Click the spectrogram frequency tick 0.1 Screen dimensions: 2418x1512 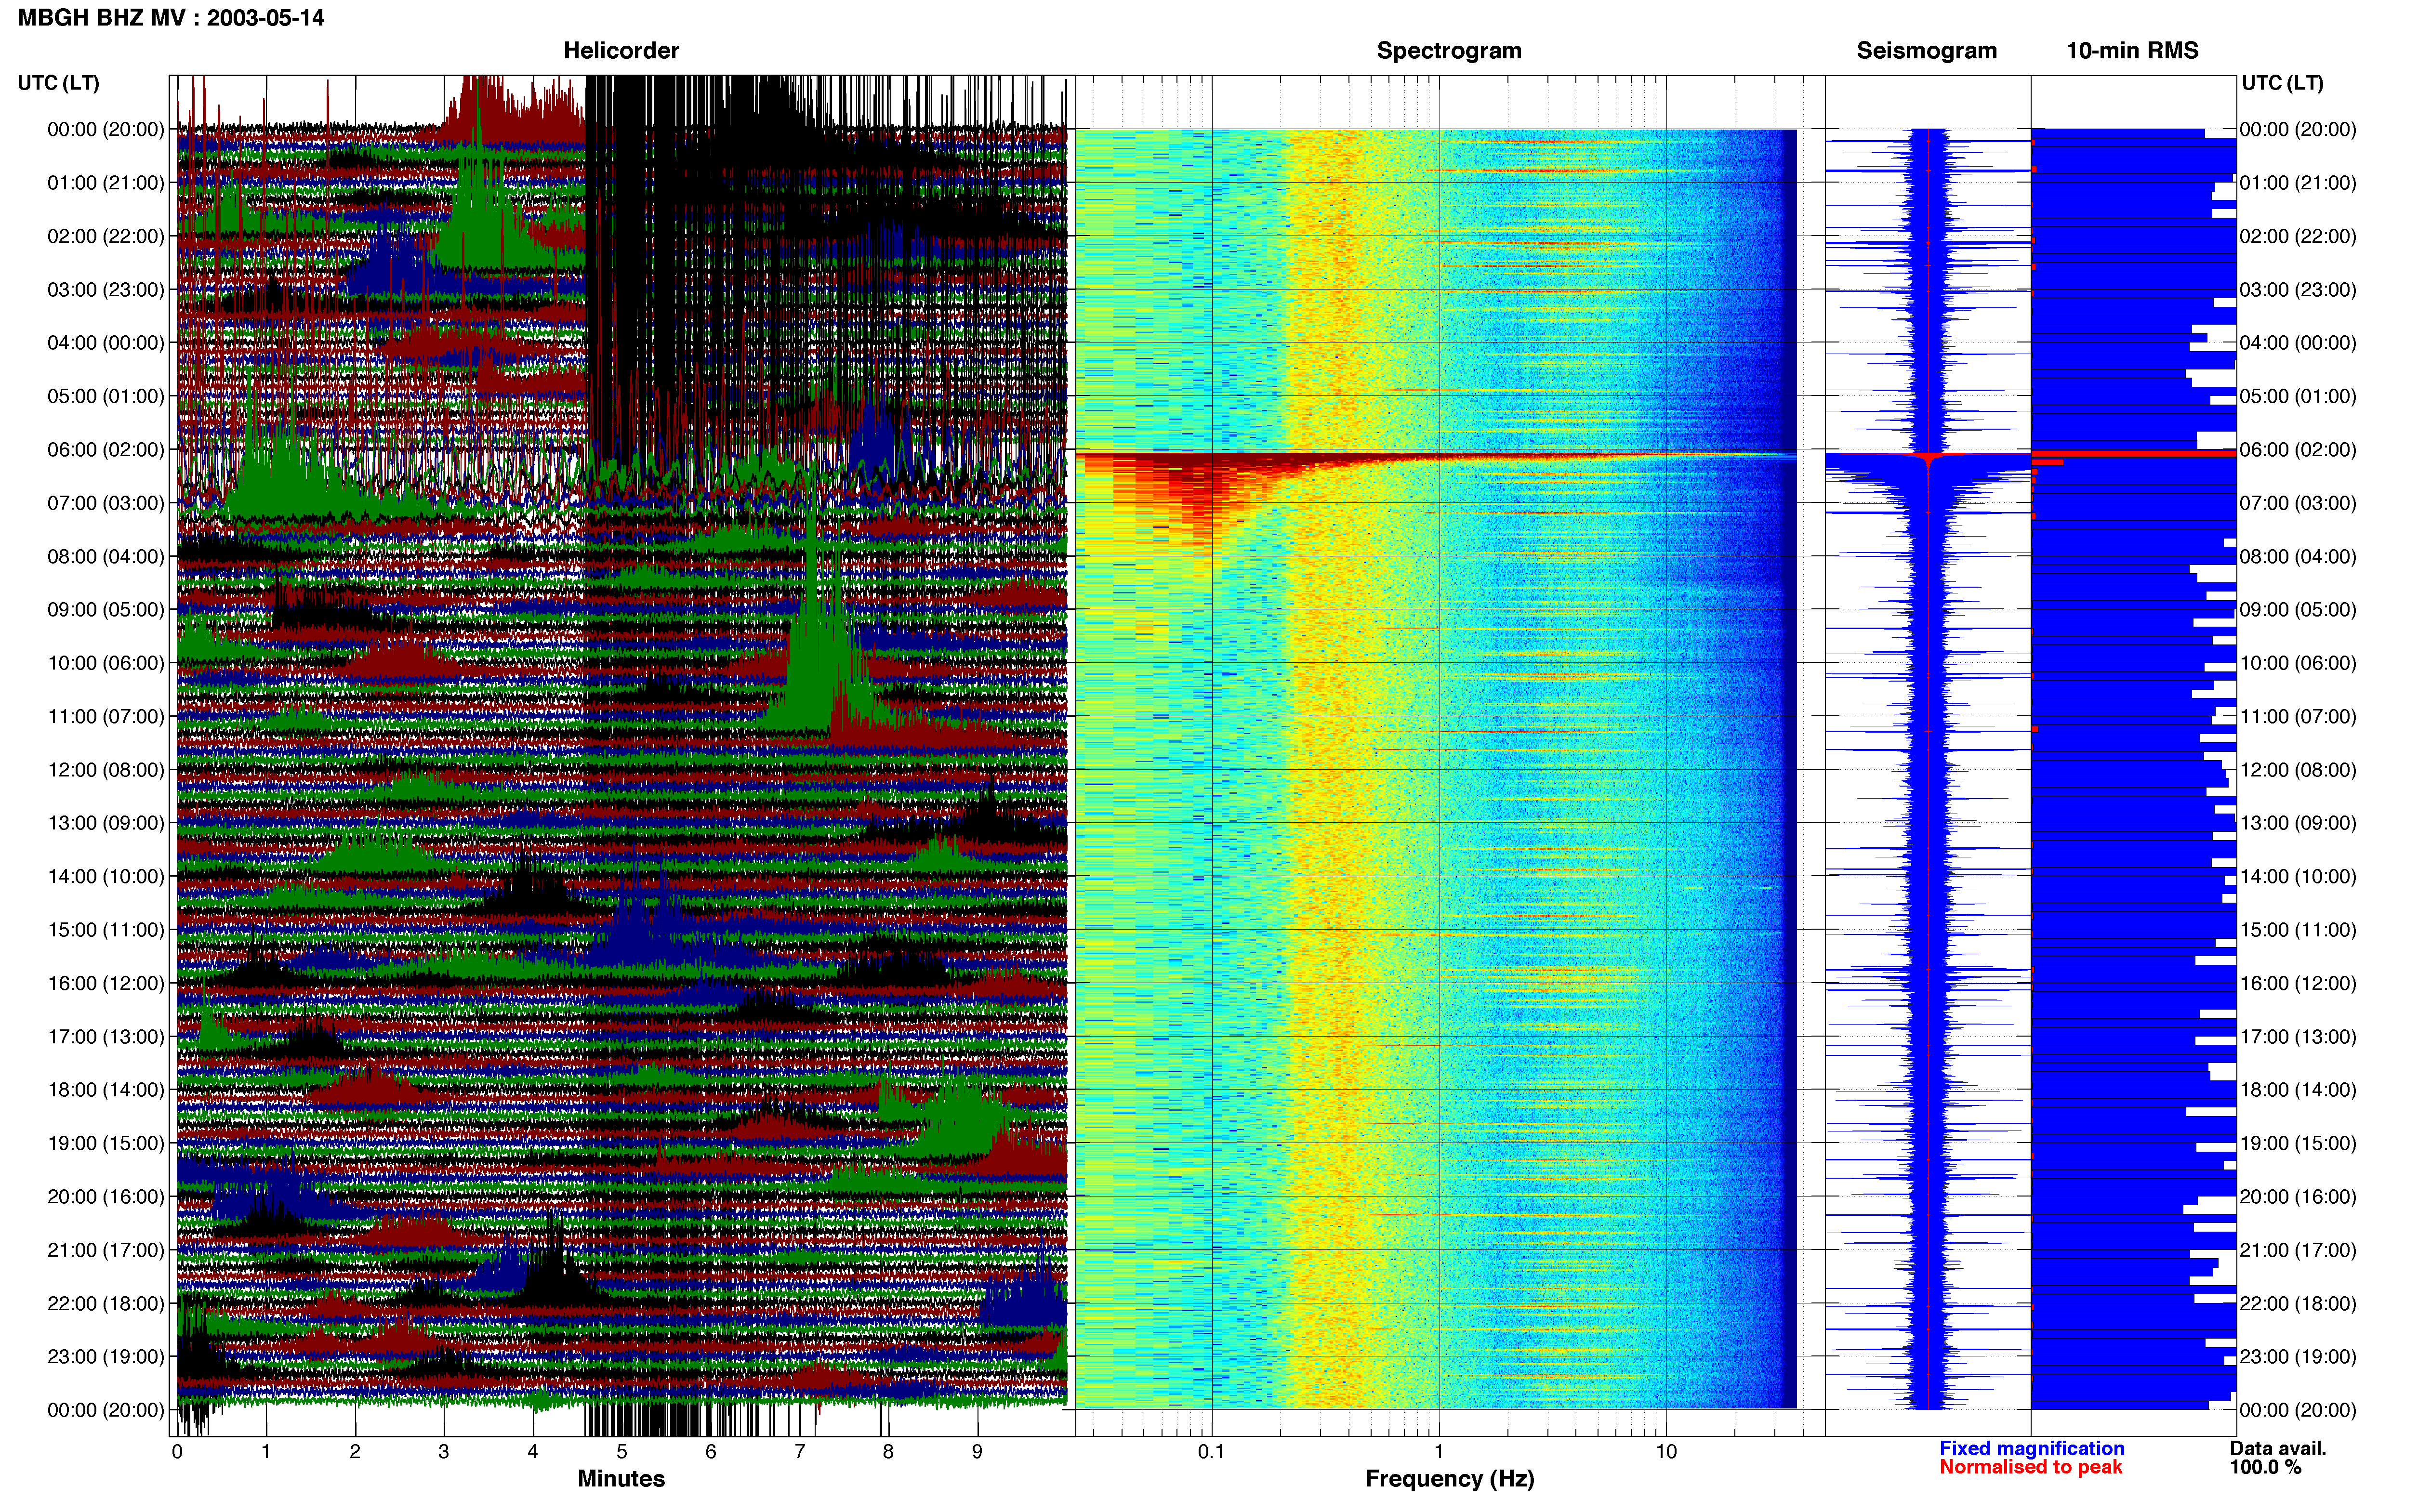tap(1211, 1452)
